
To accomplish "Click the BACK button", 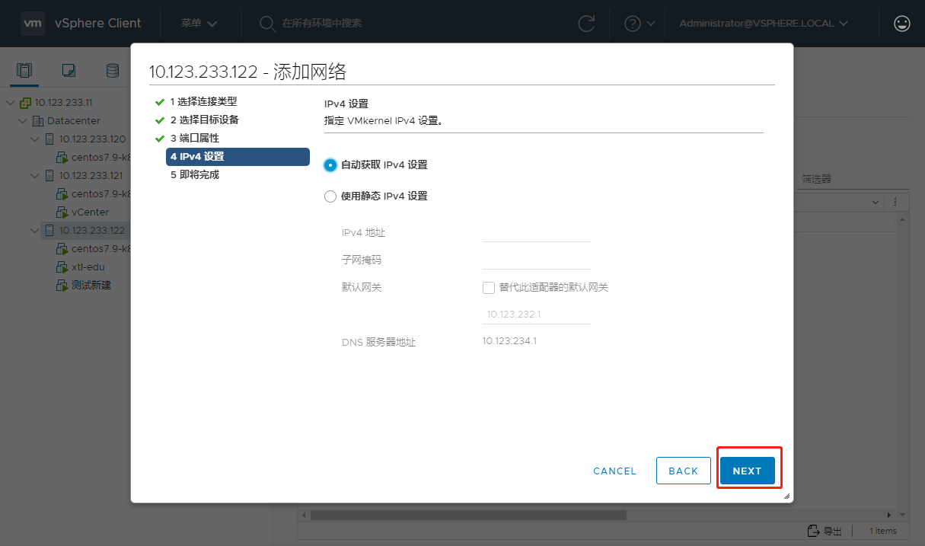I will (684, 471).
